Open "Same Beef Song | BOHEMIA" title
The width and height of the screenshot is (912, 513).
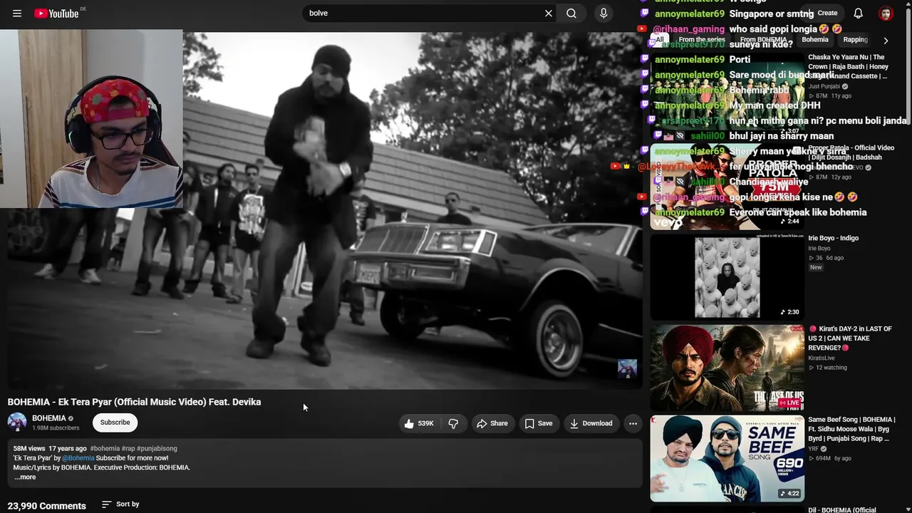tap(851, 429)
